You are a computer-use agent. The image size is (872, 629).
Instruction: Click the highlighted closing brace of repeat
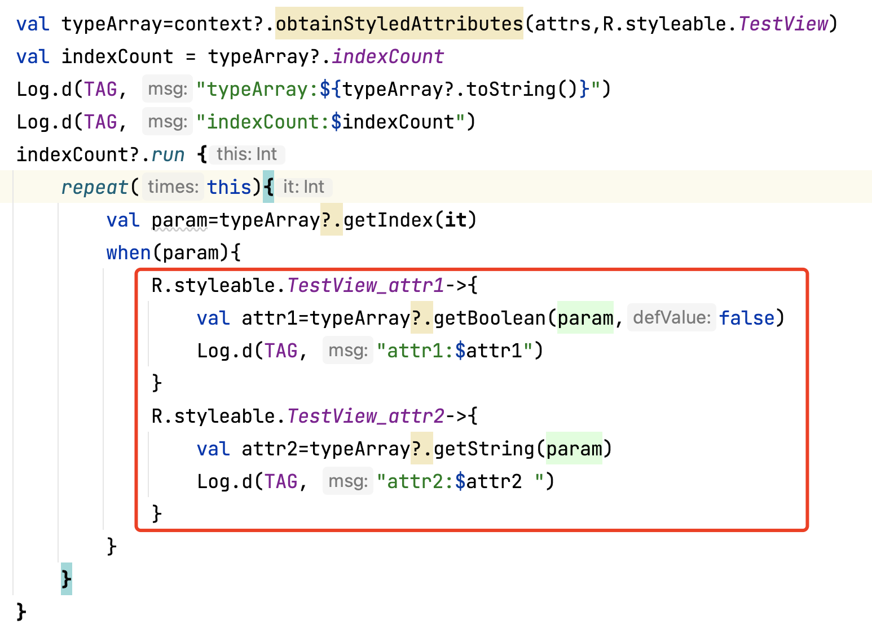point(67,579)
